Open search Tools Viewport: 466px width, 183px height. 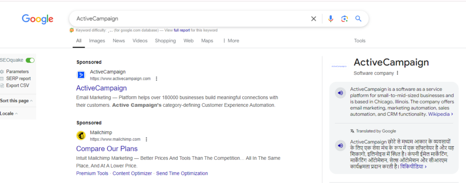(x=360, y=41)
